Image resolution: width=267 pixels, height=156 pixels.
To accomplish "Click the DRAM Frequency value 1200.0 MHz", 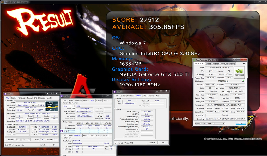I will pyautogui.click(x=147, y=112).
